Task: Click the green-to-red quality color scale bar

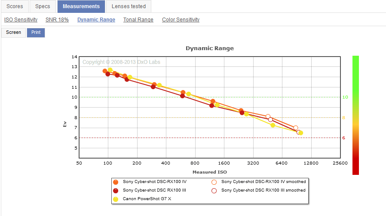Action: [x=356, y=115]
